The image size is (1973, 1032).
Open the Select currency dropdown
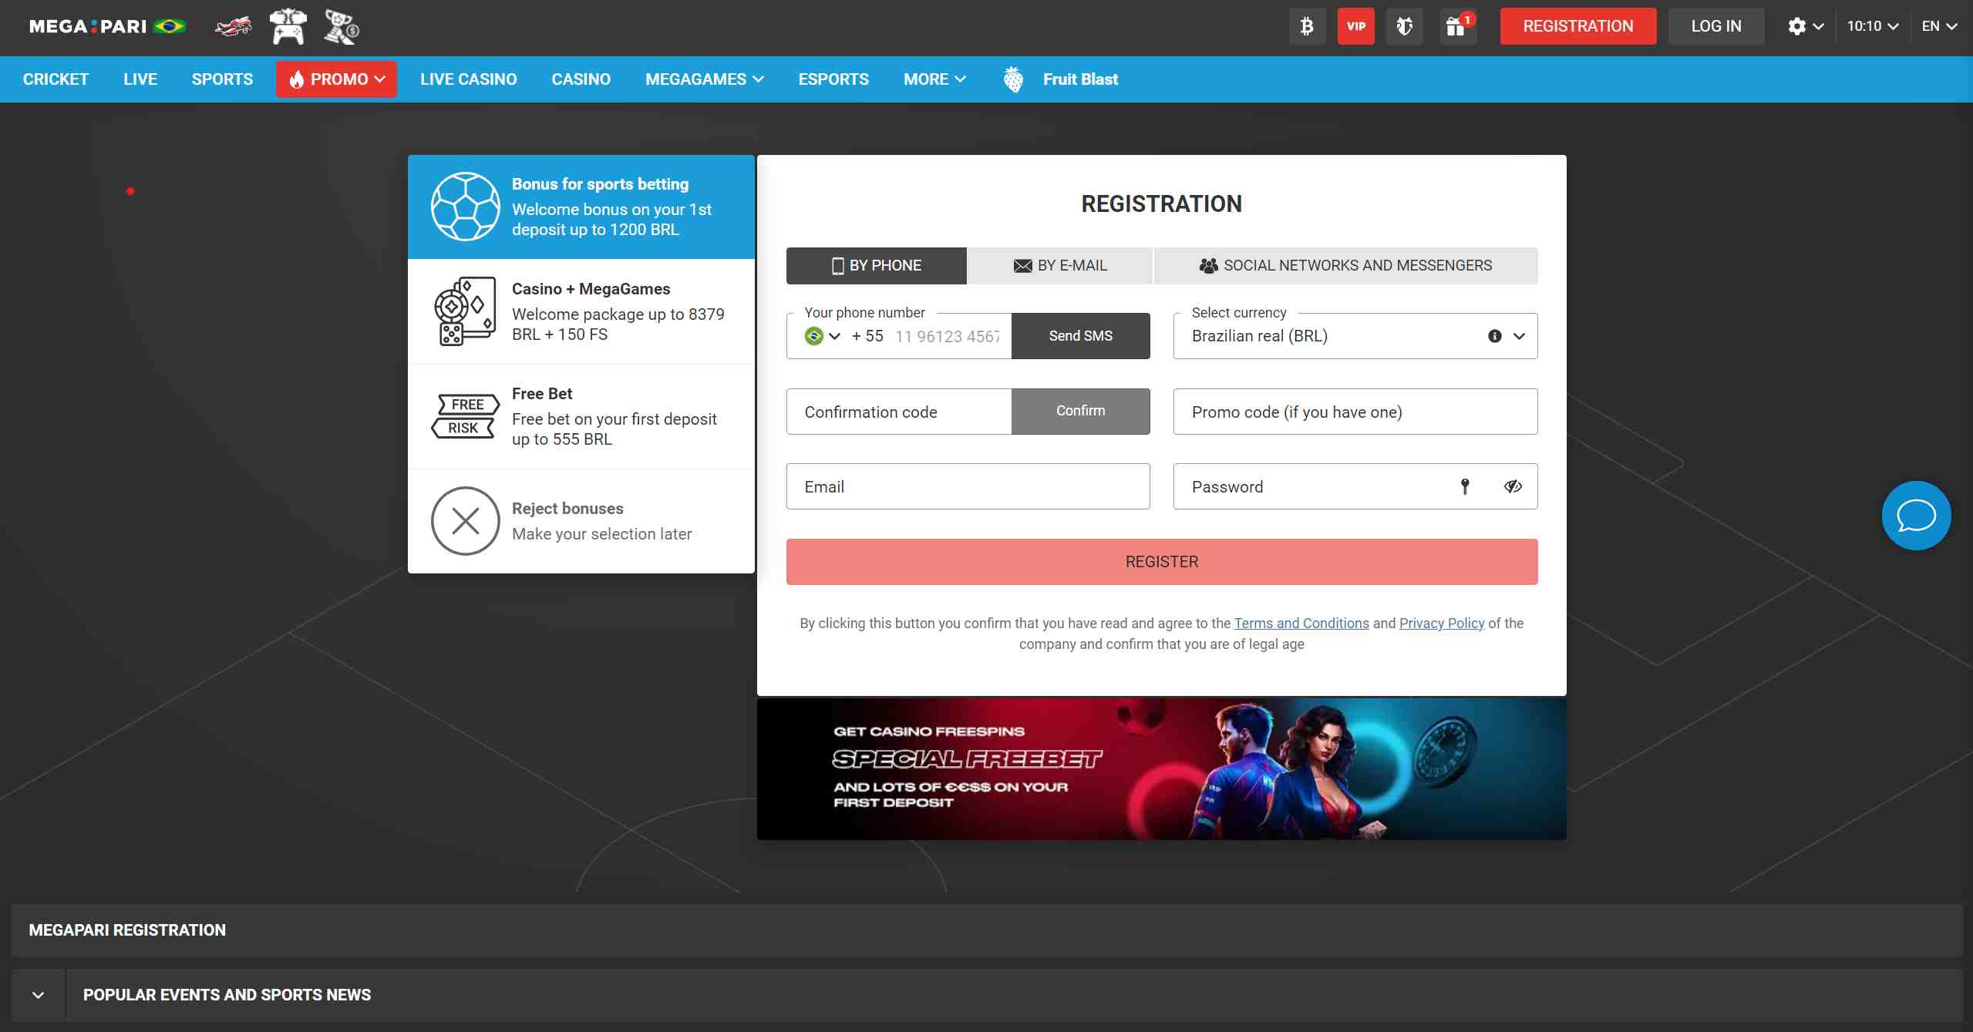pos(1355,336)
